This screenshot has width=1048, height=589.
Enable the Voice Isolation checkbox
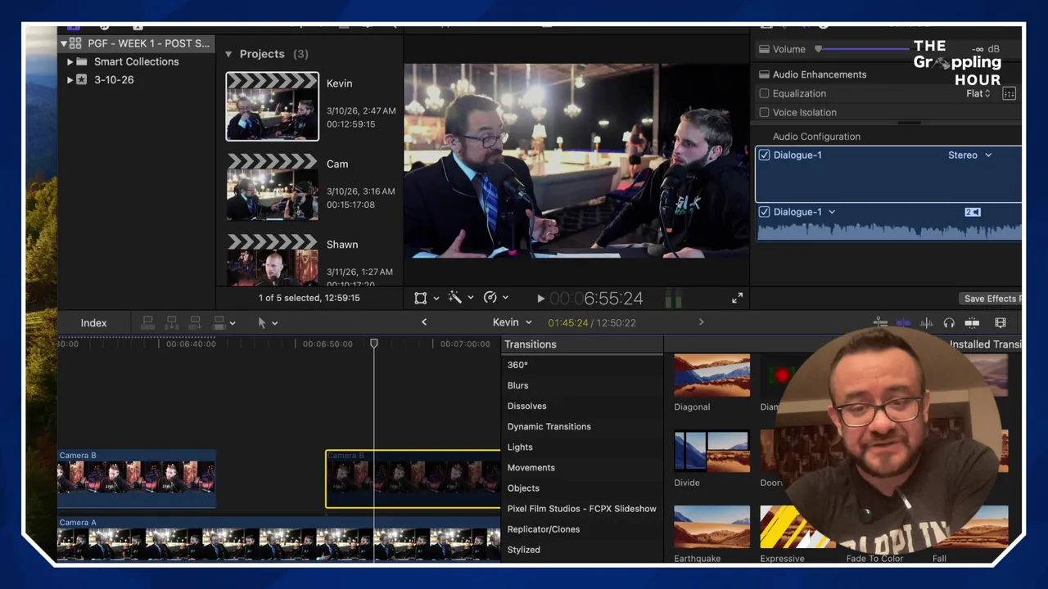point(764,112)
